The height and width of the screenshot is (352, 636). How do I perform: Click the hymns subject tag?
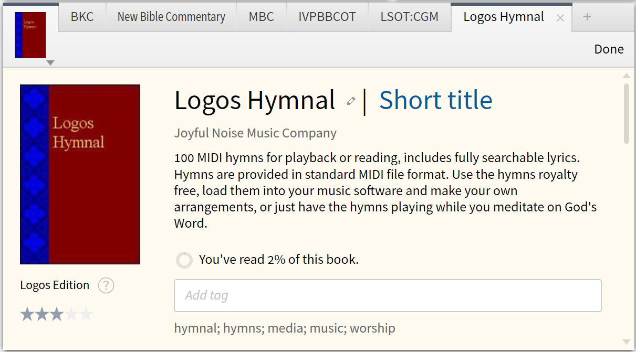pyautogui.click(x=243, y=328)
